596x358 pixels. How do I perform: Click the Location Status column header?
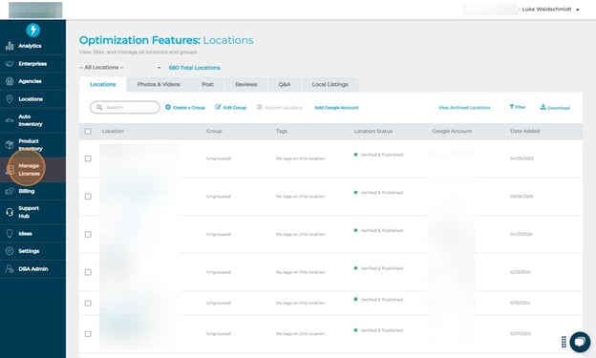coord(373,131)
